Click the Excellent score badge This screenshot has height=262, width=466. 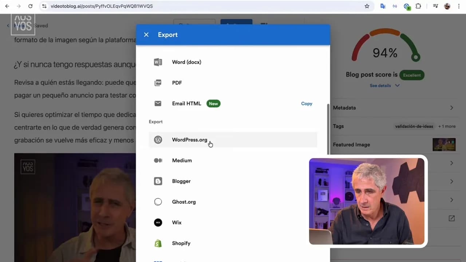coord(412,75)
